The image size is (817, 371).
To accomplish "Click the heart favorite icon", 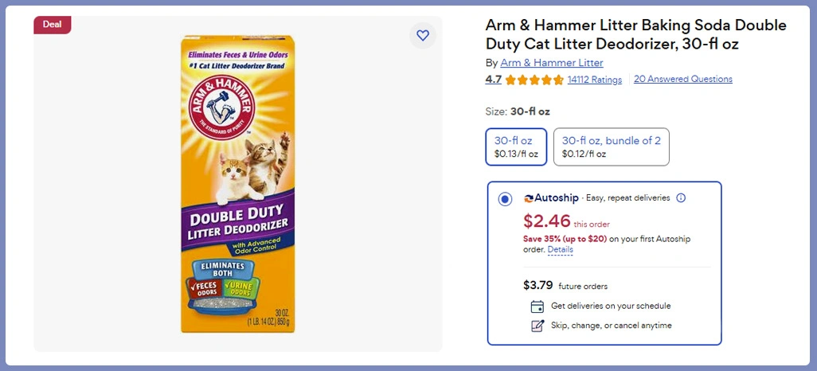I will point(423,35).
